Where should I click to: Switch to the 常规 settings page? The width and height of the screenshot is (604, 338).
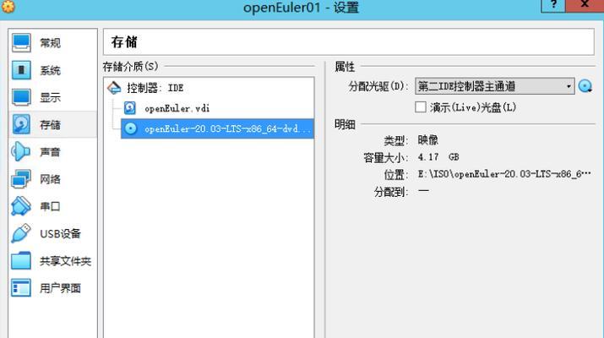click(x=51, y=43)
